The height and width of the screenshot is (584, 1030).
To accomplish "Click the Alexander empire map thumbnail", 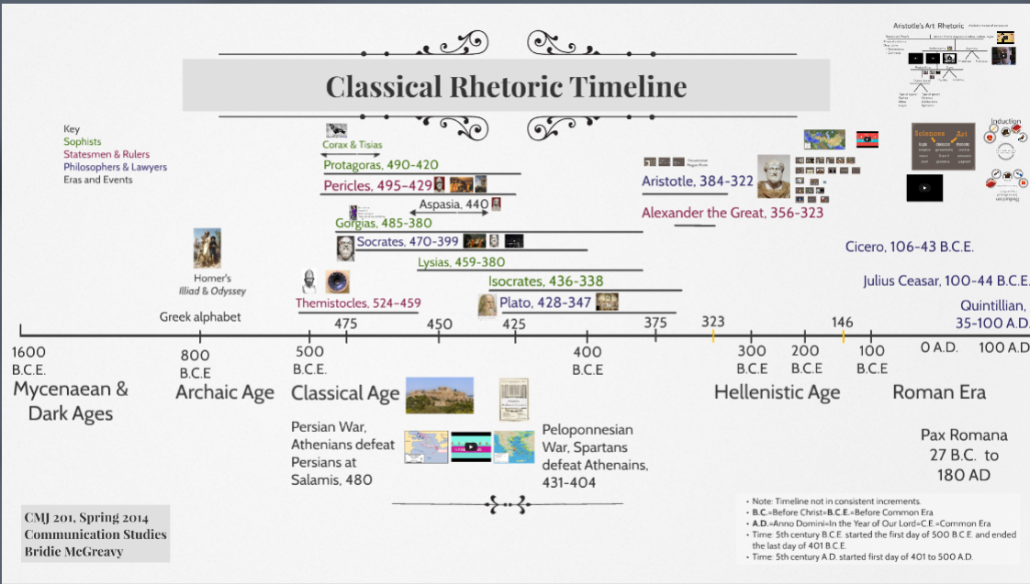I will pos(824,139).
